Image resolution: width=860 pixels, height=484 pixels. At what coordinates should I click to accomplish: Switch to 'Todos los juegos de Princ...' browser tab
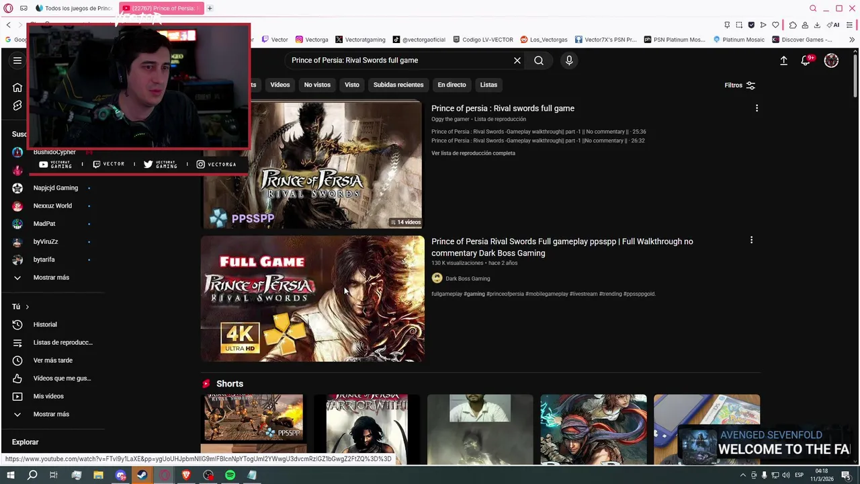click(74, 8)
